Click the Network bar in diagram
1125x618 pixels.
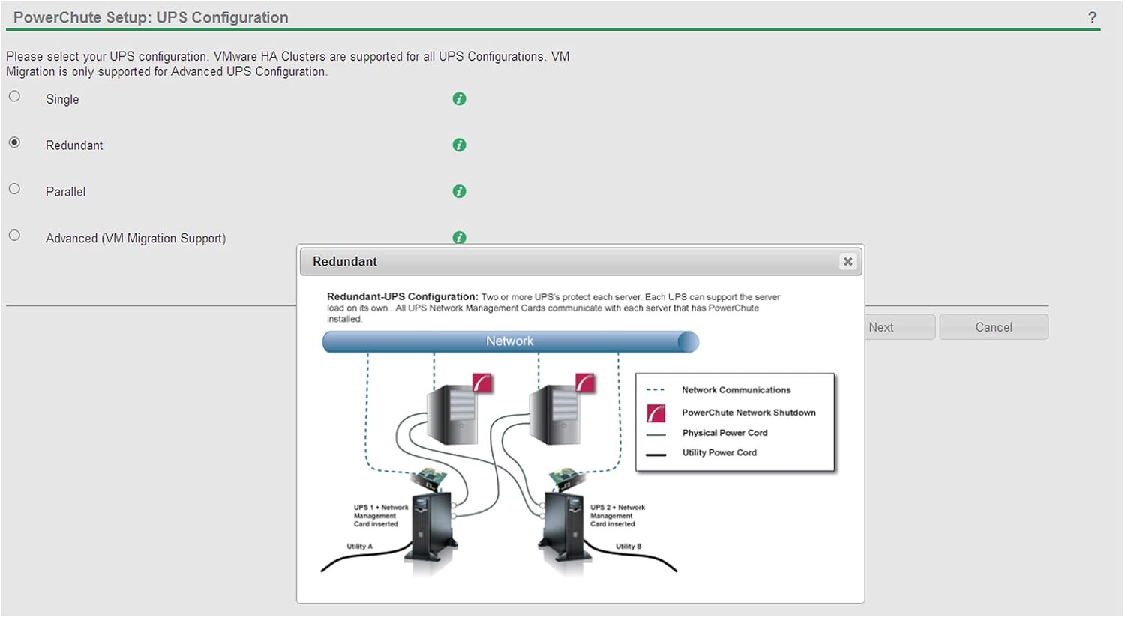[x=510, y=341]
